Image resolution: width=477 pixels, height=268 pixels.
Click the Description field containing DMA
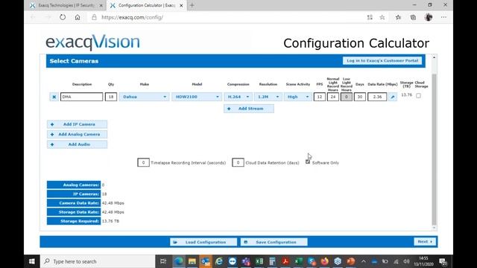pyautogui.click(x=81, y=97)
